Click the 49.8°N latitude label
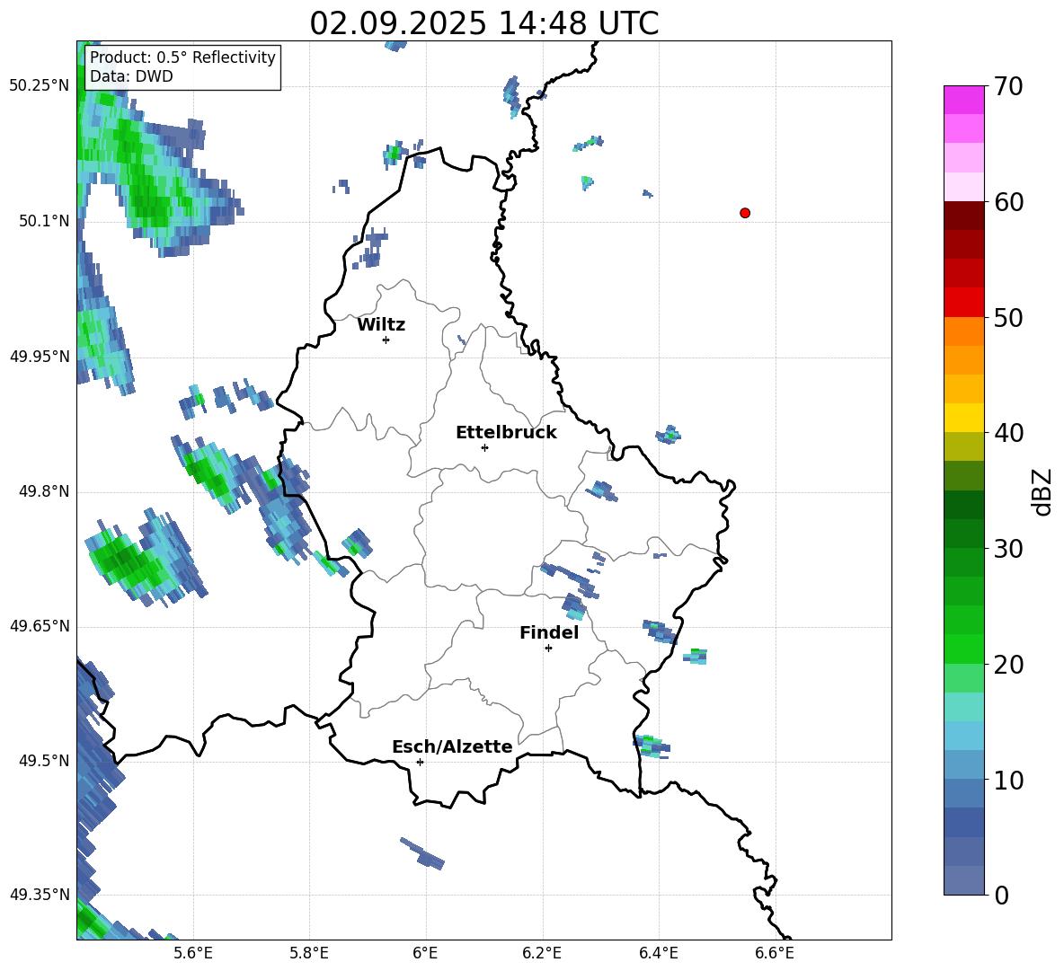 point(44,491)
